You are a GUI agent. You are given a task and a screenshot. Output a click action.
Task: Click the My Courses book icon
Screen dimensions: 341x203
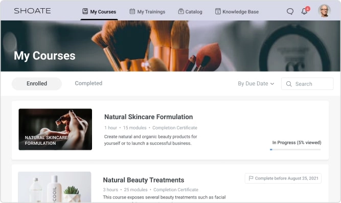pos(85,11)
